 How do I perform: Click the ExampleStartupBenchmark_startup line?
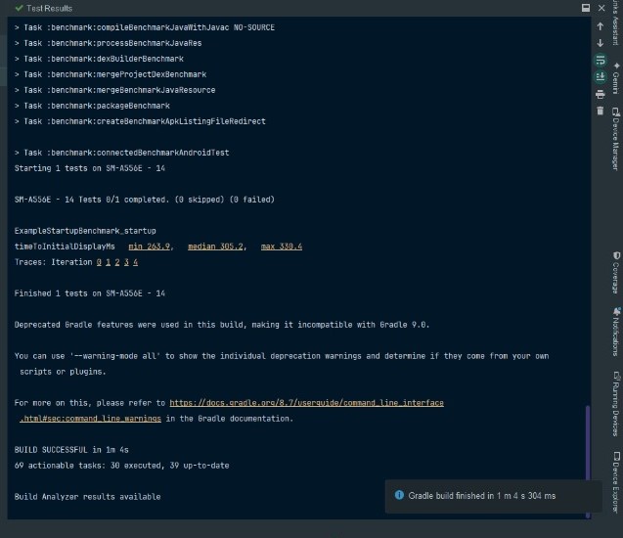85,231
